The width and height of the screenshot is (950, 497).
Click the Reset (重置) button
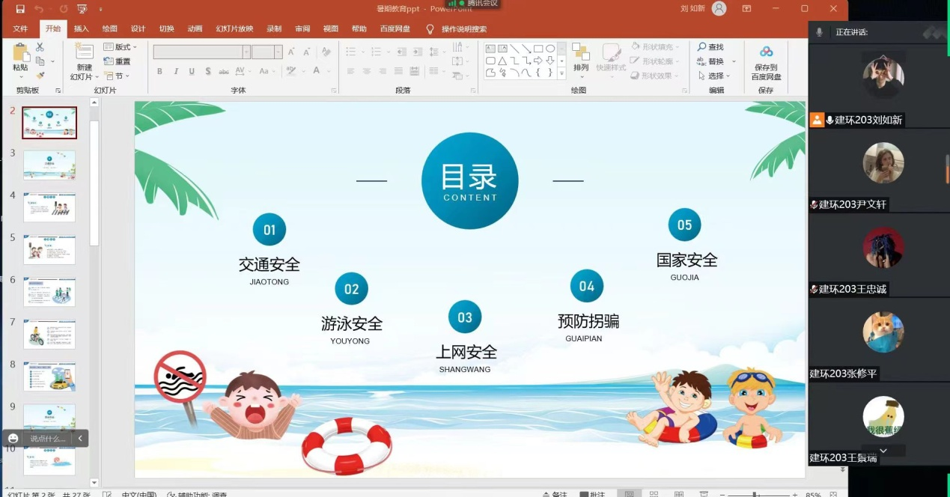click(118, 61)
